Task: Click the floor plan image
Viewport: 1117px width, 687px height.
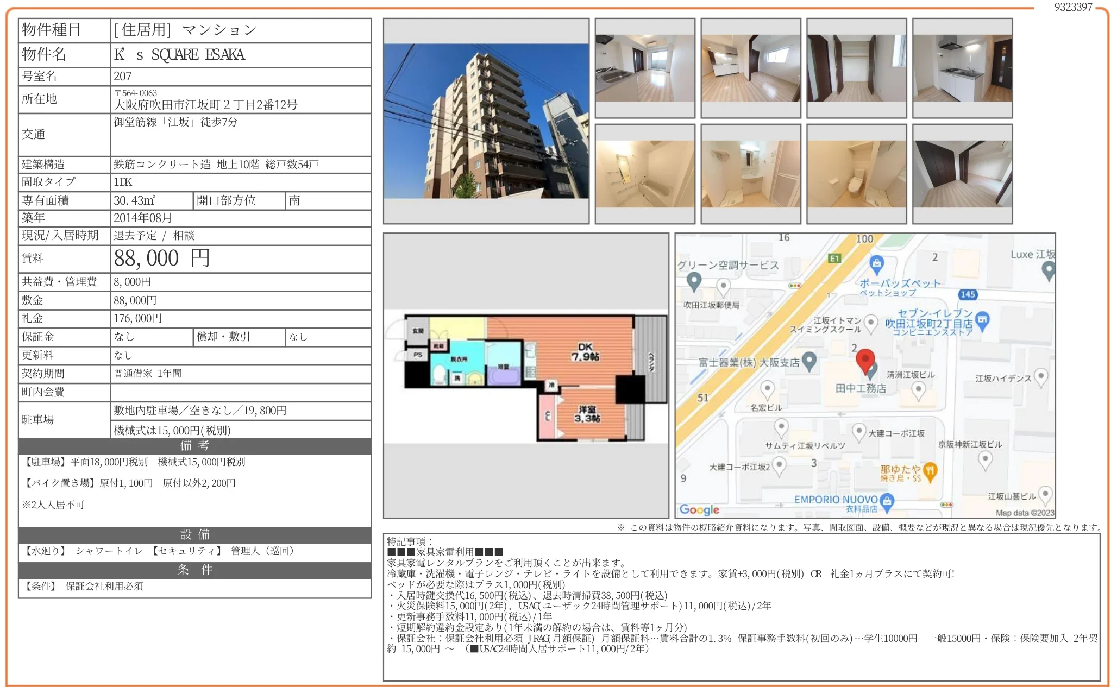Action: (526, 376)
